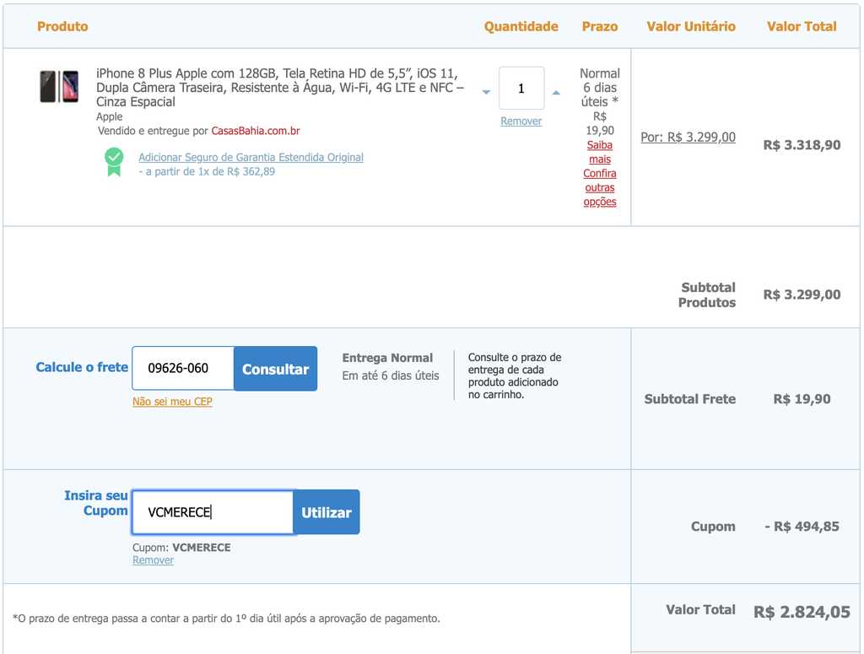
Task: Click the final total R$ 2.824,05
Action: [802, 612]
